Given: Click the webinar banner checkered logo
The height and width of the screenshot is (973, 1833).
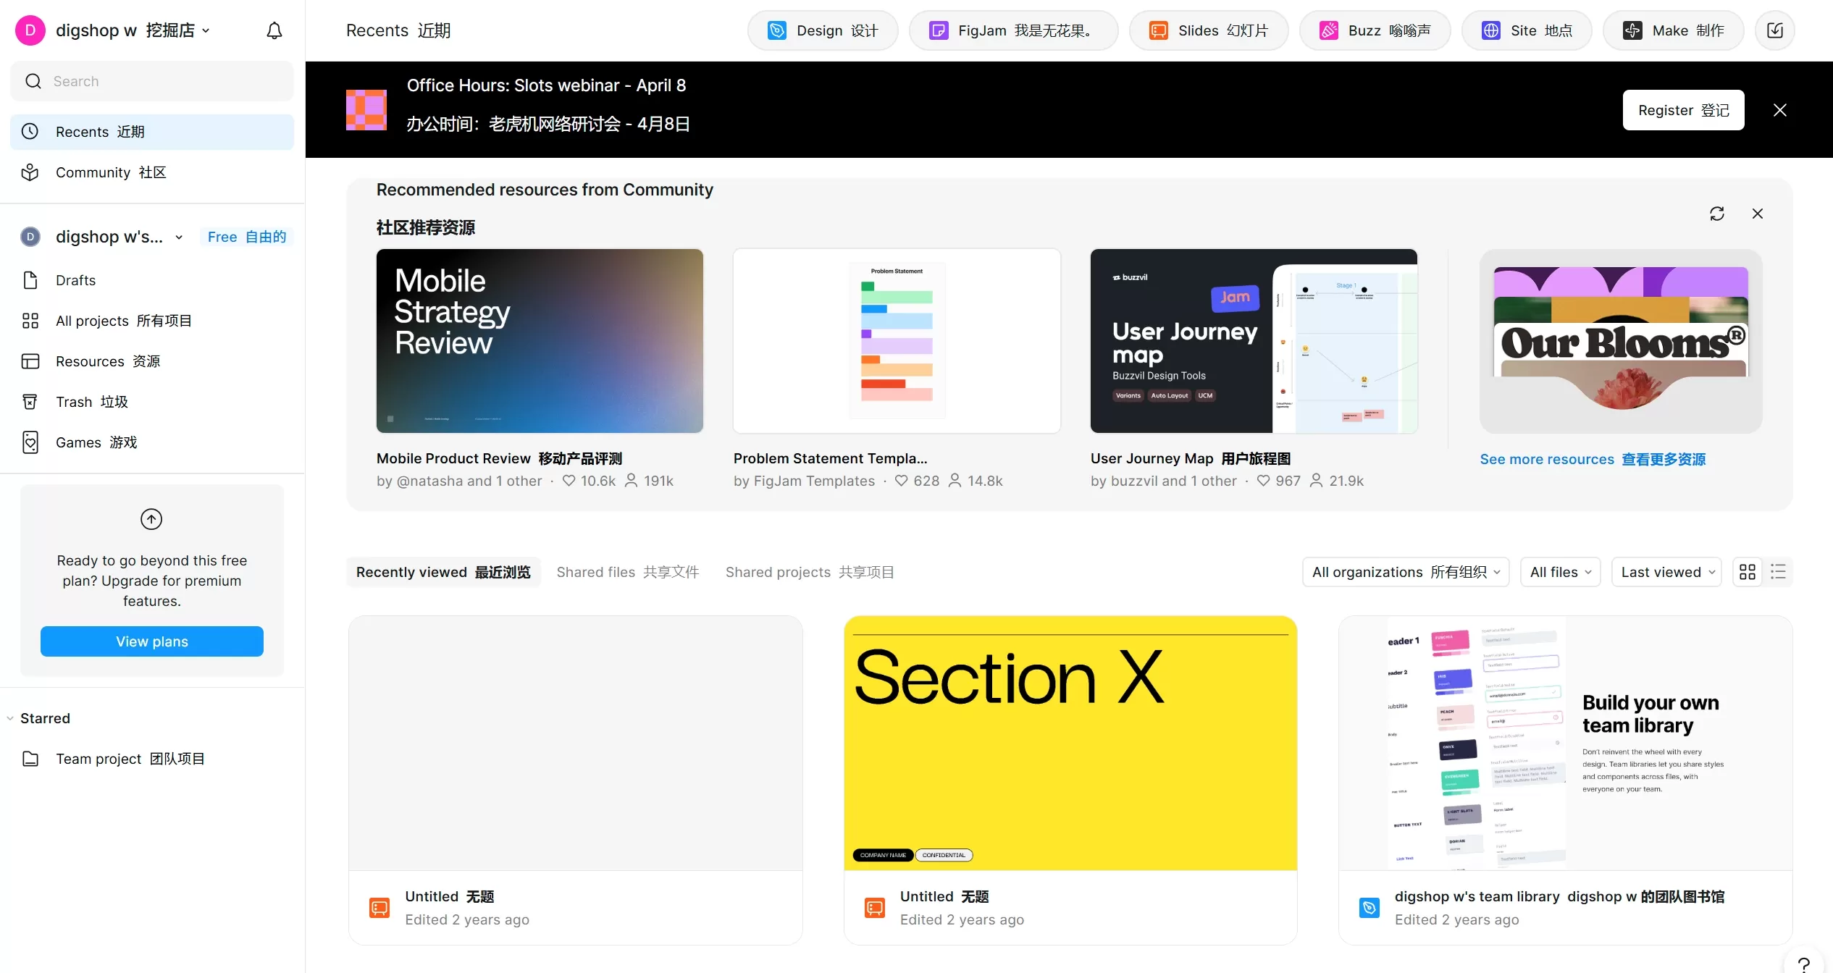Looking at the screenshot, I should [x=366, y=110].
